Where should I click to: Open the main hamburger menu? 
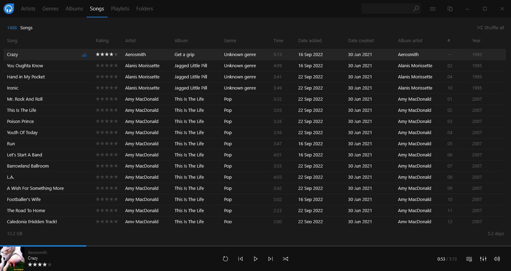432,9
